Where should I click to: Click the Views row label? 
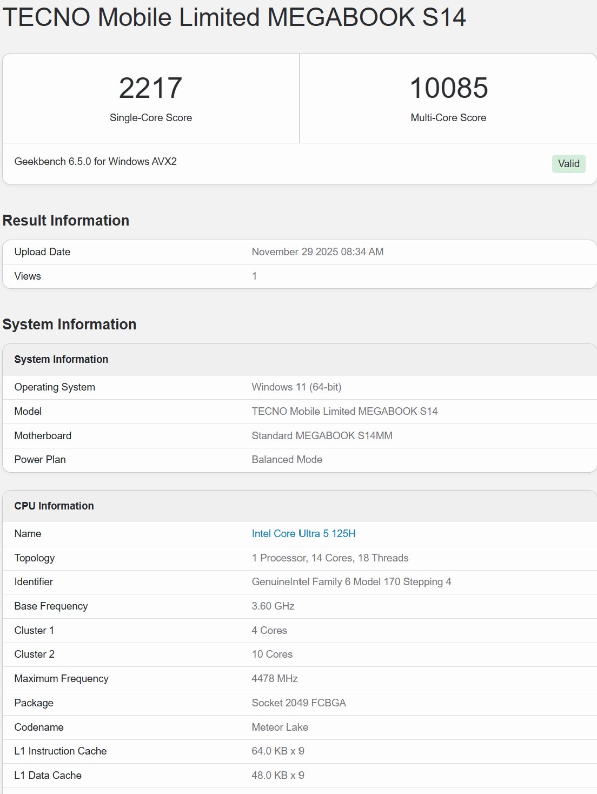tap(28, 276)
